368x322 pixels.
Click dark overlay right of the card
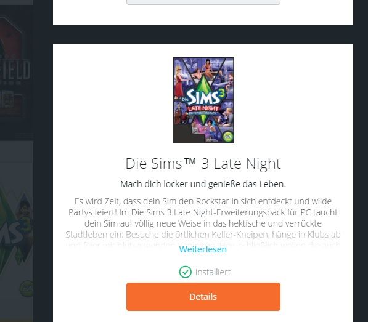point(361,164)
